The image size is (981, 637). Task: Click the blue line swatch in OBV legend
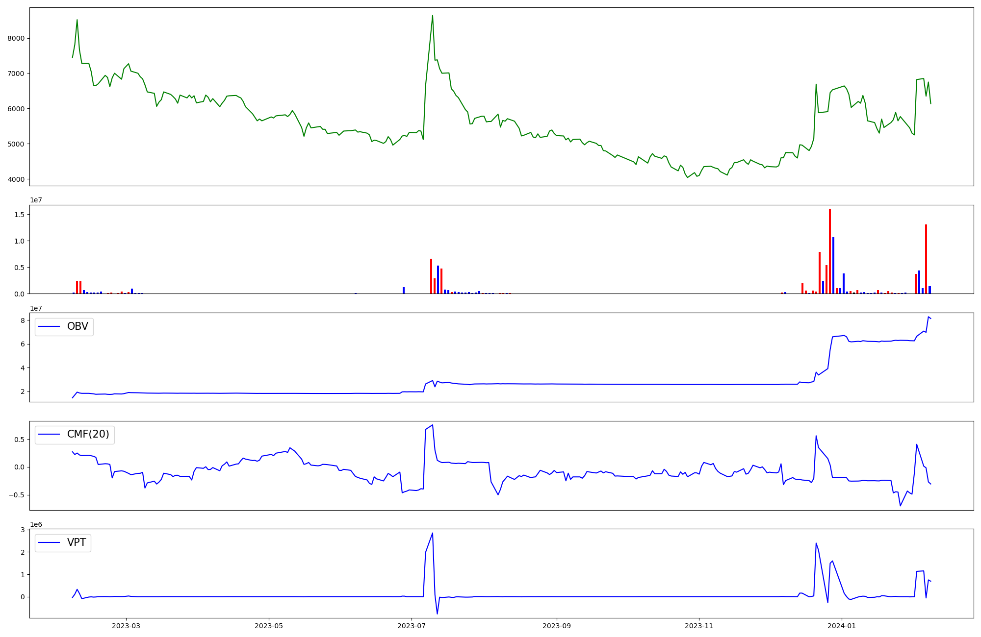pos(49,327)
